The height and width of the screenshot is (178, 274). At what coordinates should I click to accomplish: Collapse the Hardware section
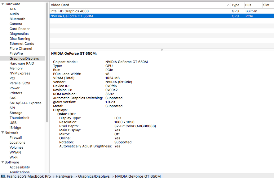pos(2,4)
